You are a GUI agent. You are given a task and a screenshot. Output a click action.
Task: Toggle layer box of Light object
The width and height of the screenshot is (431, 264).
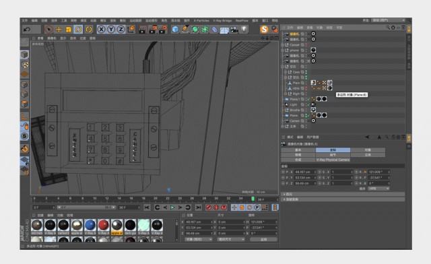click(302, 104)
